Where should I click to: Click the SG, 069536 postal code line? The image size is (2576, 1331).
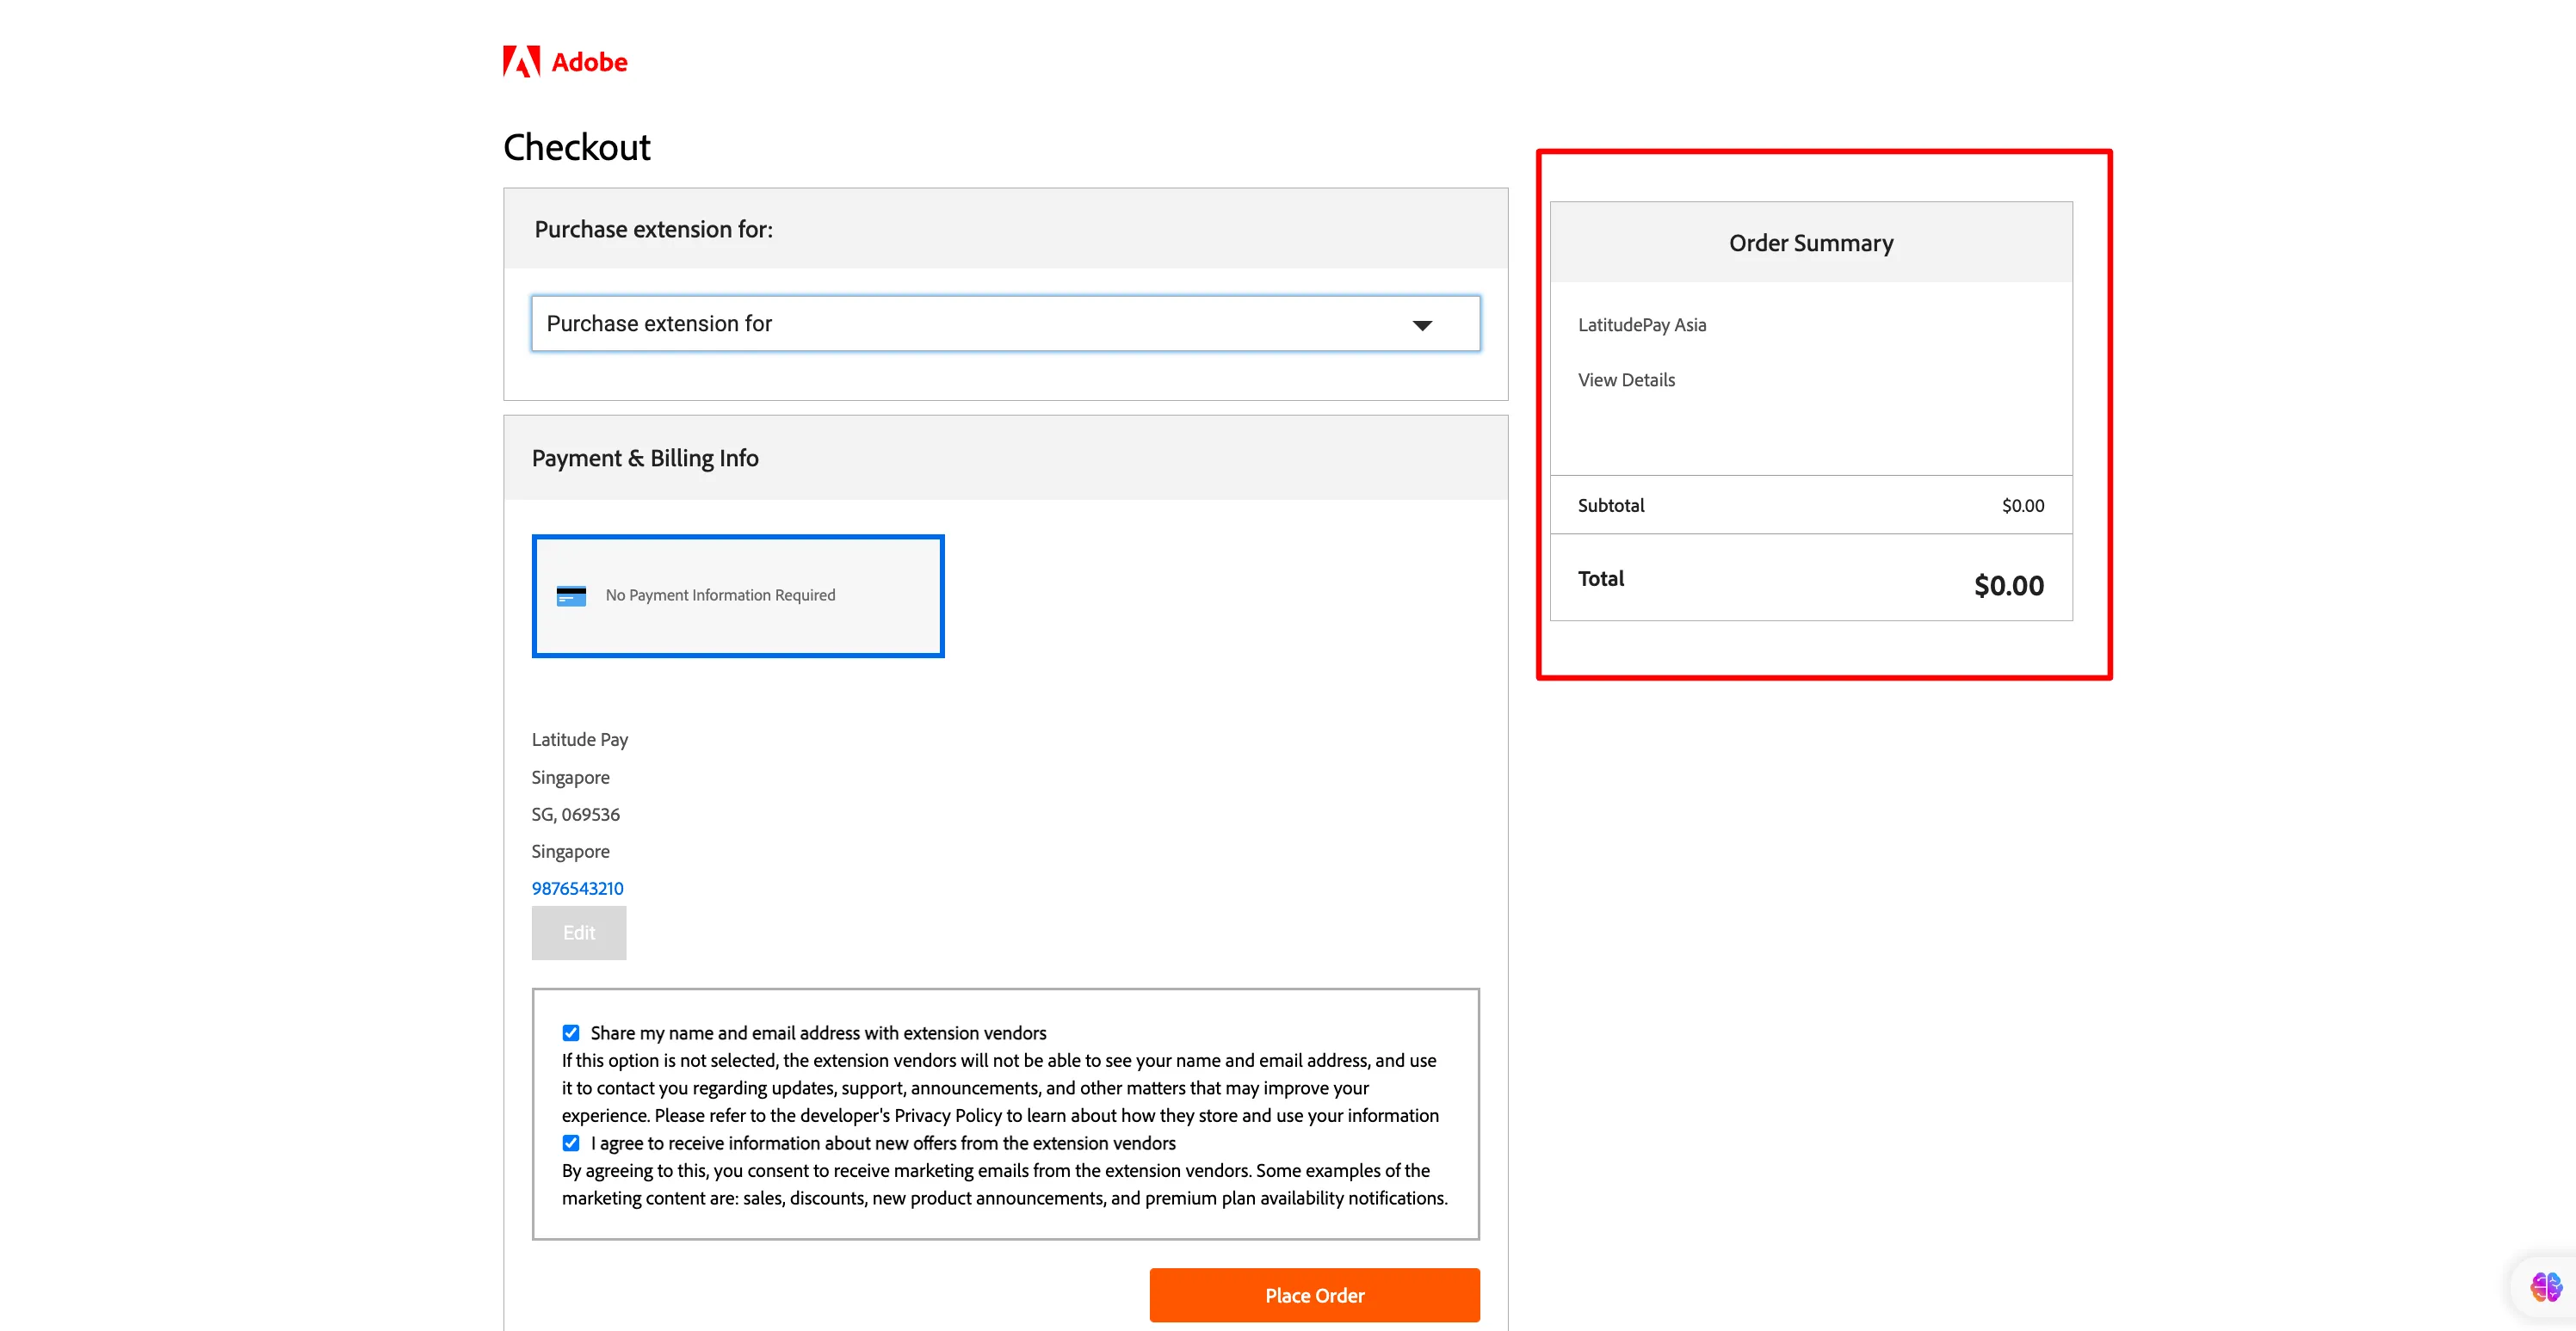576,815
